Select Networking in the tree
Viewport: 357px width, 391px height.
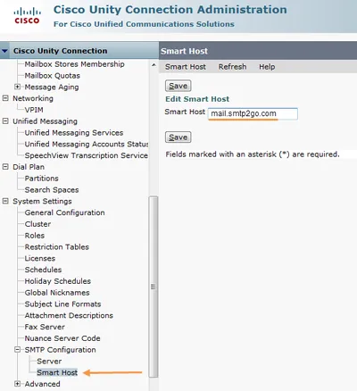(33, 98)
